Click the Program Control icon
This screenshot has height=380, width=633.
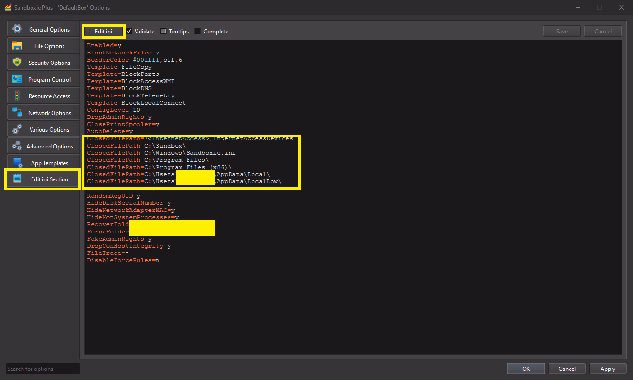tap(17, 79)
